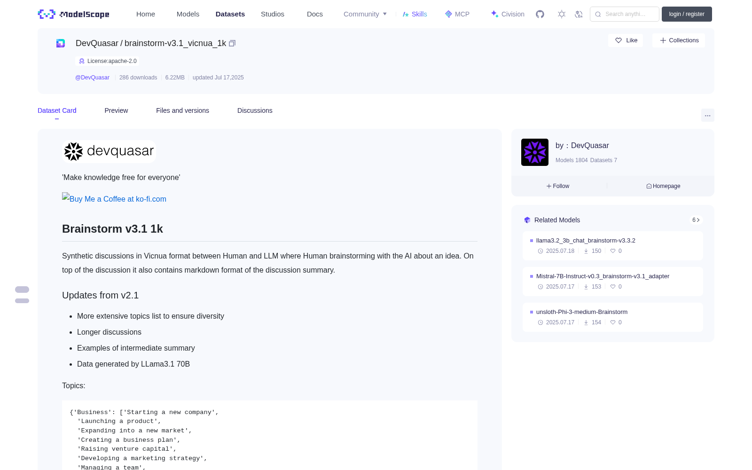The image size is (752, 470).
Task: Switch to the Preview tab
Action: click(x=116, y=110)
